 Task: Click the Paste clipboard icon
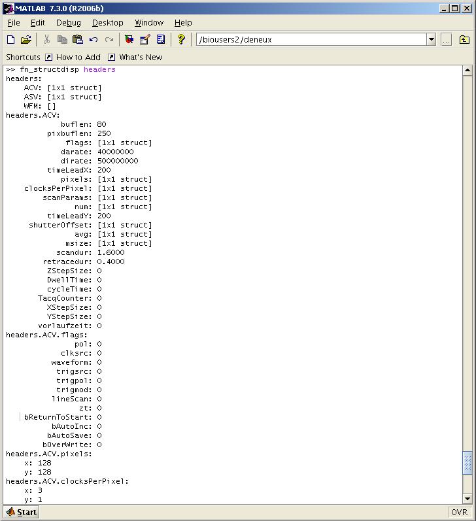coord(78,39)
